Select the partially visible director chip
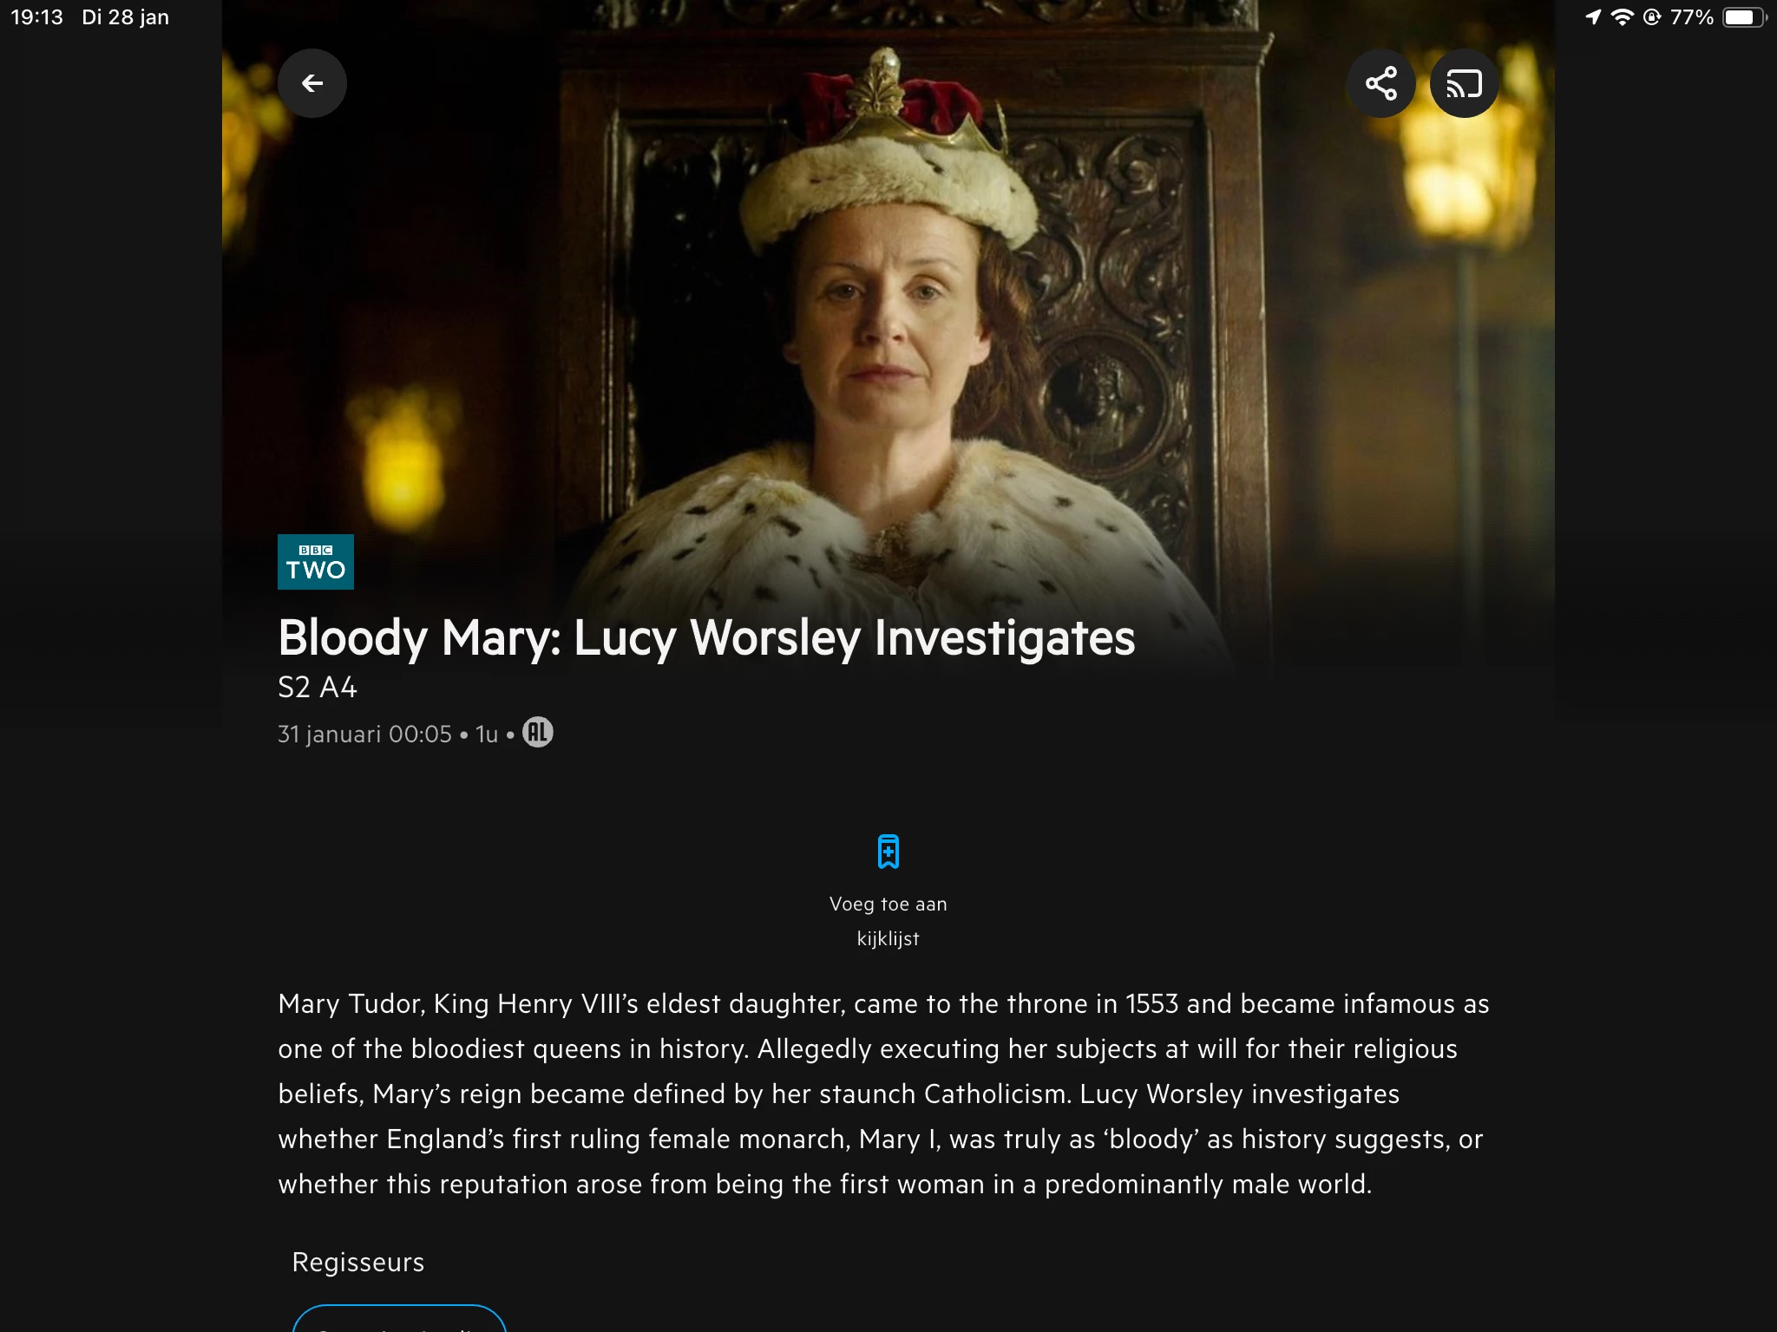The height and width of the screenshot is (1332, 1777). point(399,1317)
